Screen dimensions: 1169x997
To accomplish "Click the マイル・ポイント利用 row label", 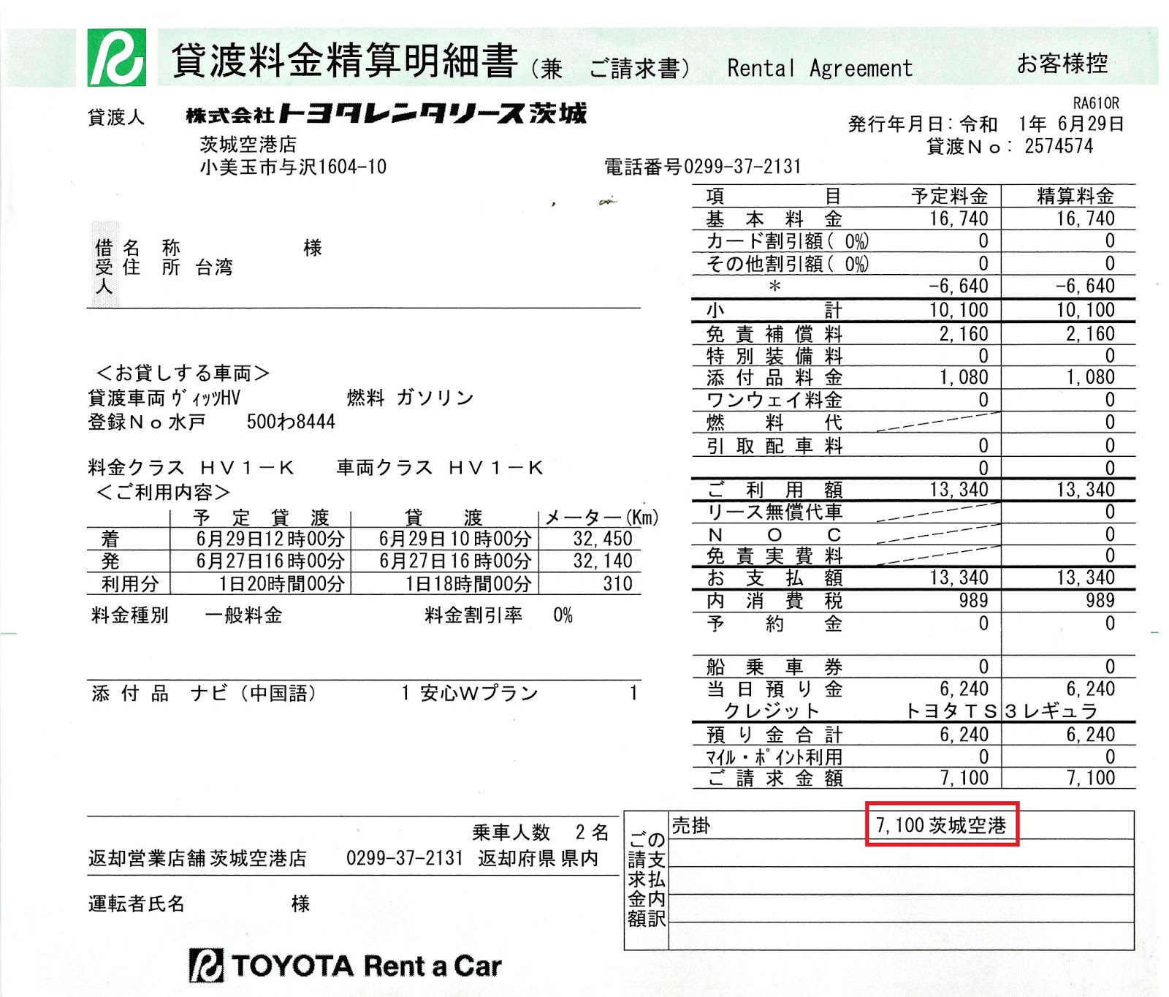I will 774,757.
